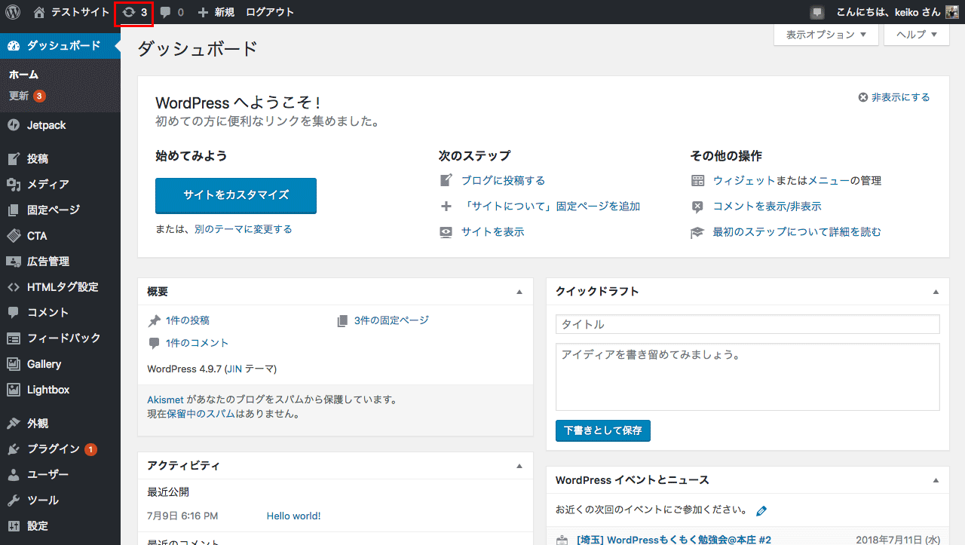
Task: Open 固定ページ menu in sidebar
Action: point(60,210)
